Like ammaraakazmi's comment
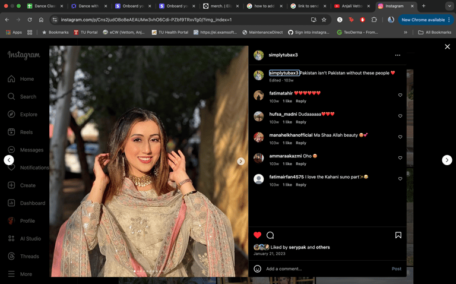 [x=400, y=158]
